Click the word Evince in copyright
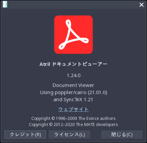Image resolution: width=147 pixels, height=143 pixels. [91, 119]
